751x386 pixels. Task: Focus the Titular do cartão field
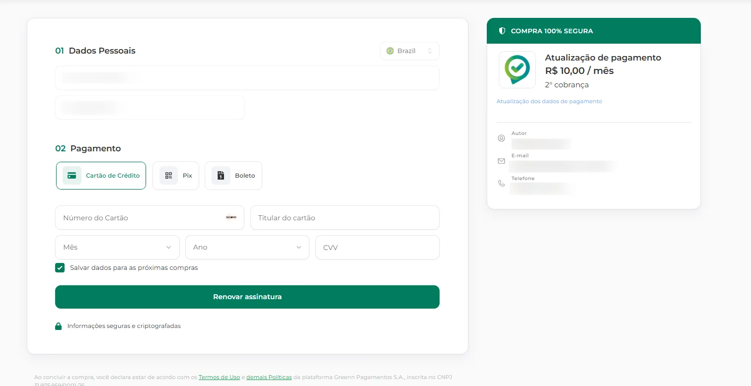(345, 218)
